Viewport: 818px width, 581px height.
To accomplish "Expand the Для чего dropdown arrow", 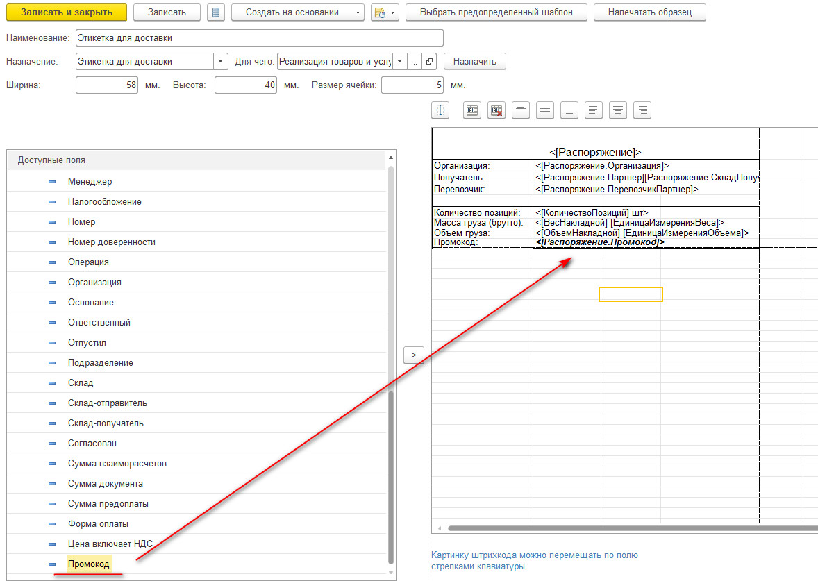I will tap(399, 62).
